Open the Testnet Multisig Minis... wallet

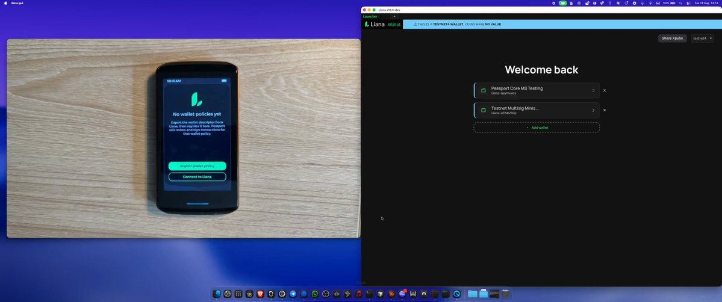[x=537, y=110]
